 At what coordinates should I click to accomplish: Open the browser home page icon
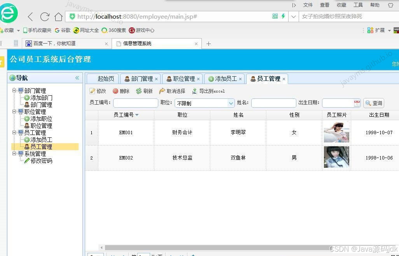click(58, 17)
